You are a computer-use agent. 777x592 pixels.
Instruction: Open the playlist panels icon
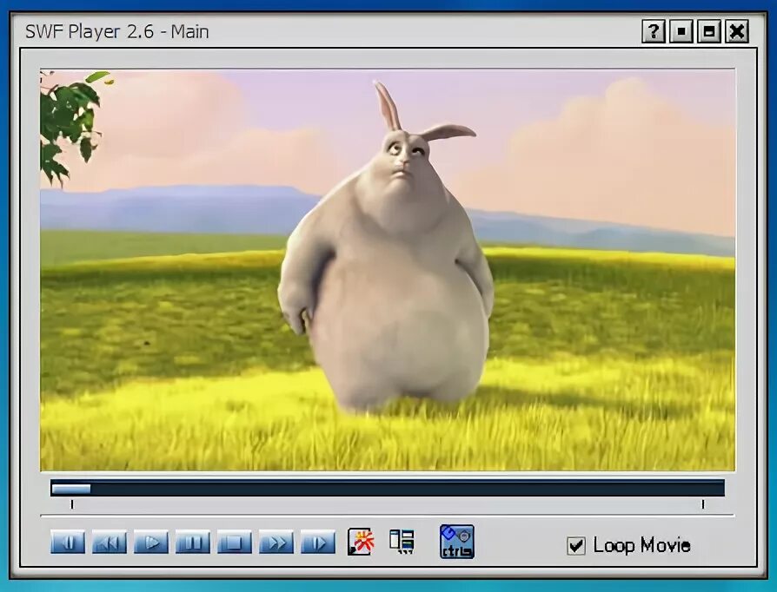coord(402,542)
